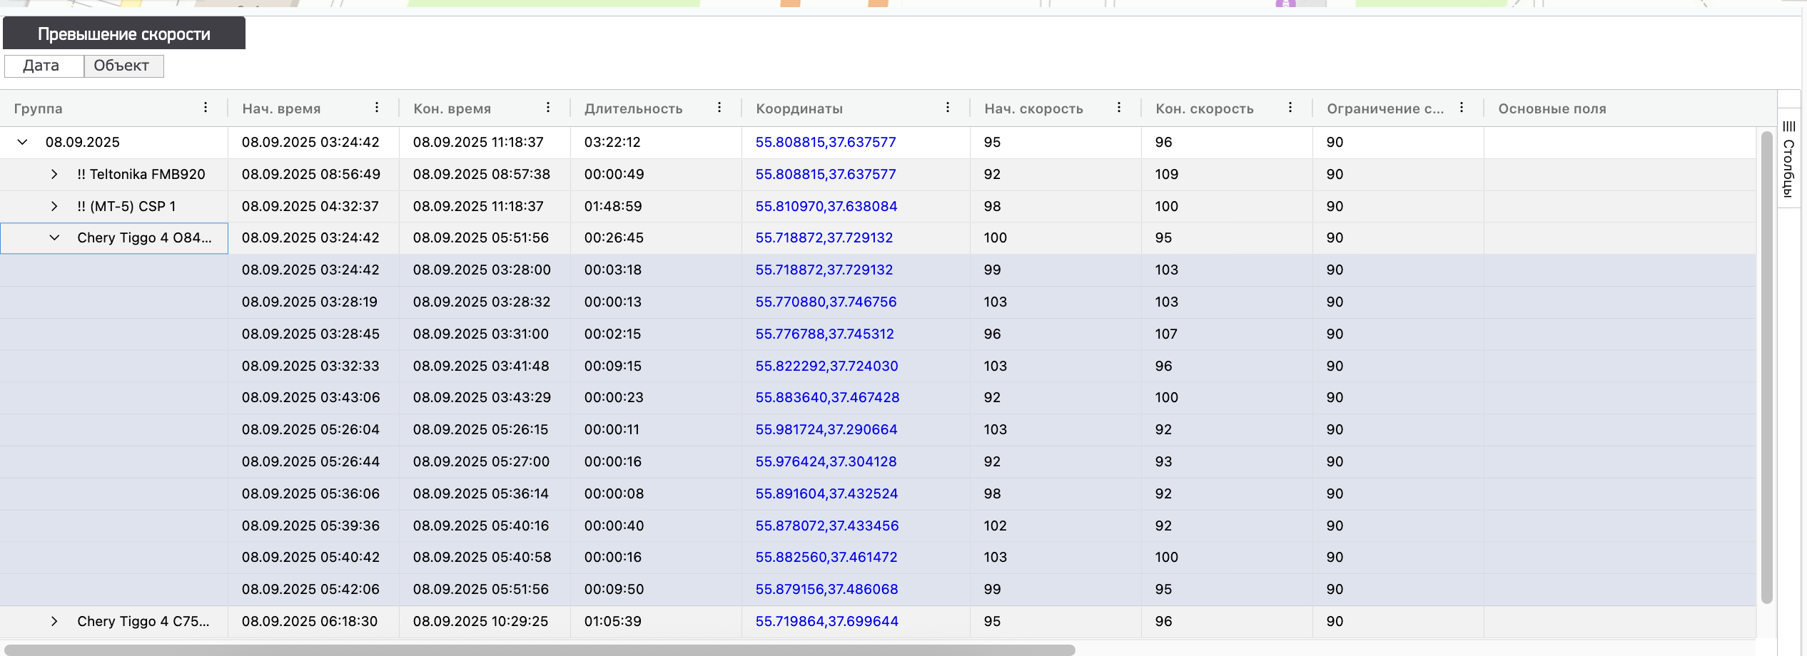The image size is (1807, 656).
Task: Open the Нач. время column menu icon
Action: pos(377,108)
